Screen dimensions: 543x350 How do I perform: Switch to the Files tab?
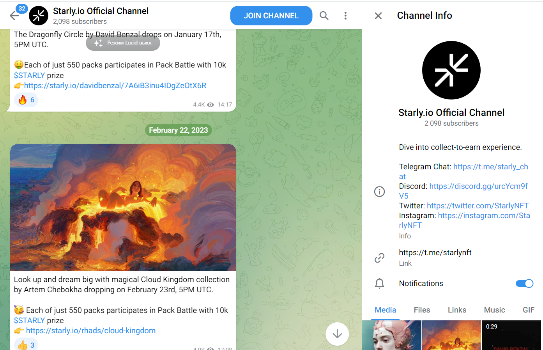[422, 310]
